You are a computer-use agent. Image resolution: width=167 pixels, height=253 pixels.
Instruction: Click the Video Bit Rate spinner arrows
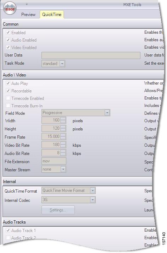pos(63,145)
